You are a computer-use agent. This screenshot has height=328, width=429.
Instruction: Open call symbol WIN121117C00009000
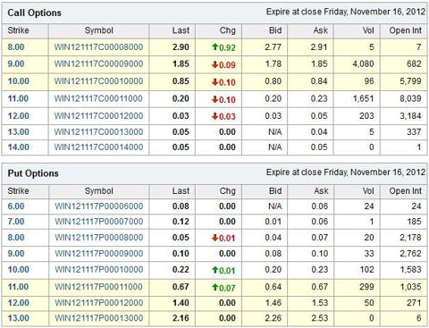click(98, 63)
